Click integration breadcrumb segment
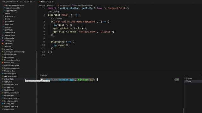This screenshot has height=113, width=202. coord(51,5)
